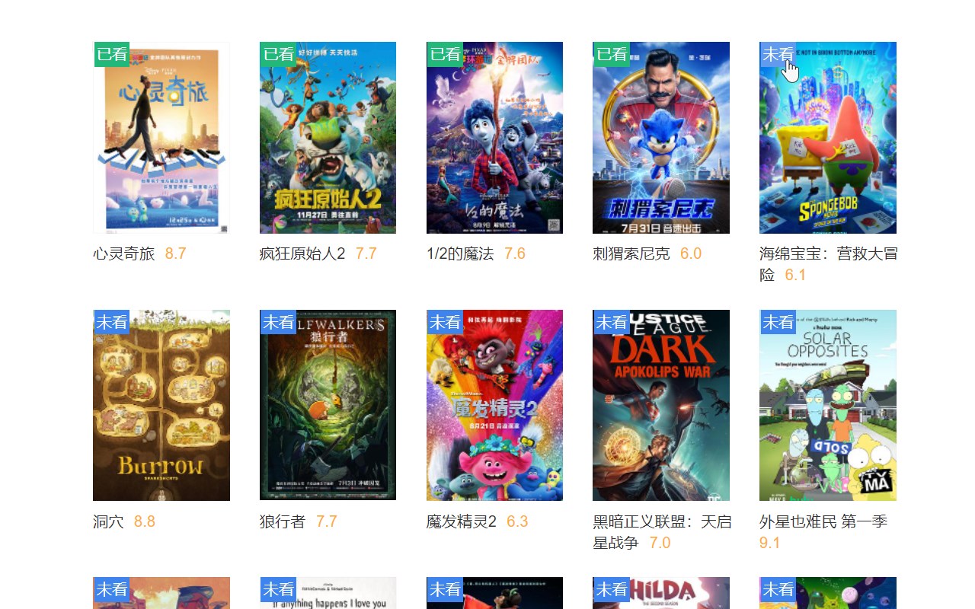Open the SpongeBob movie poster
This screenshot has height=609, width=975.
pos(828,138)
